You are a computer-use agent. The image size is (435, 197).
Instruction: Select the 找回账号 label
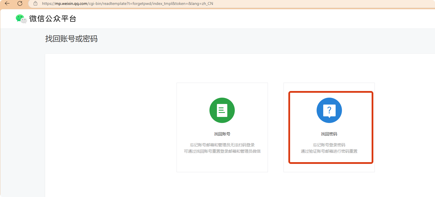coord(222,134)
